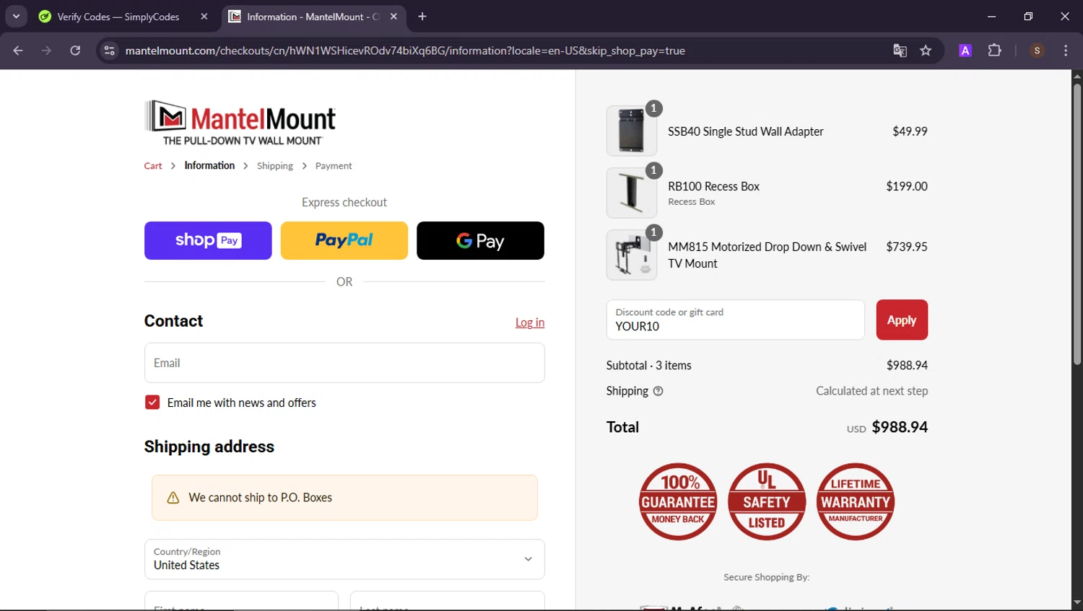
Task: Click MM815 Motorized TV Mount thumbnail
Action: point(632,255)
